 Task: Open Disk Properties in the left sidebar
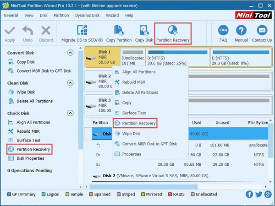point(26,158)
